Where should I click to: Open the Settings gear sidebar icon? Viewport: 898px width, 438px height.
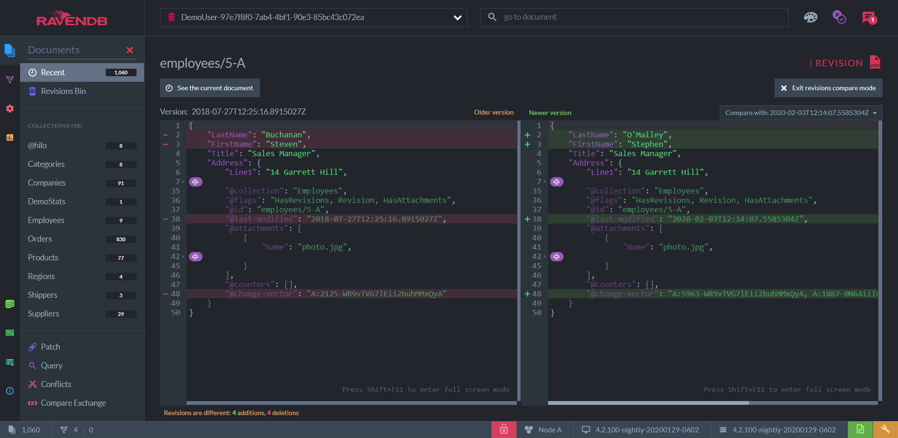10,108
